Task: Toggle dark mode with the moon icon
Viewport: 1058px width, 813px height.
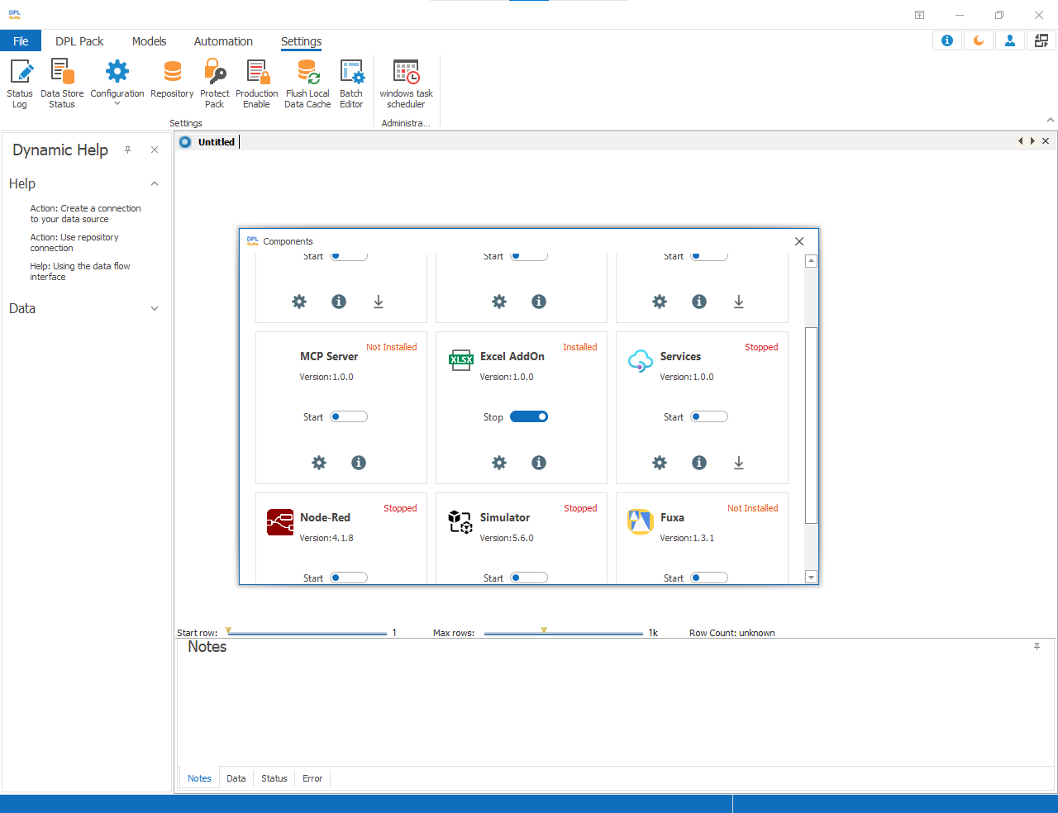Action: click(979, 40)
